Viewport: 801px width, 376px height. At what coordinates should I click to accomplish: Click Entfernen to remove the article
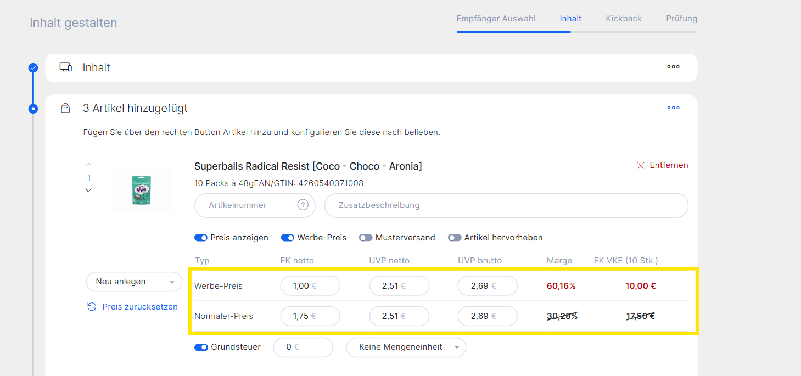click(662, 165)
